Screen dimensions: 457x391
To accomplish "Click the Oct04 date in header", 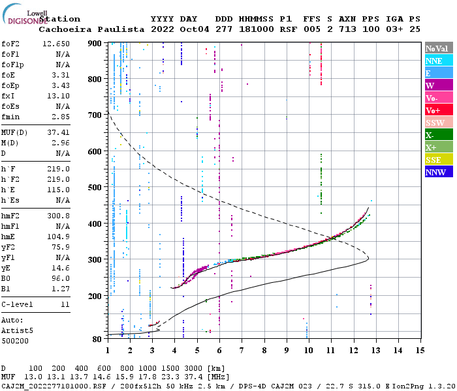I will point(195,29).
